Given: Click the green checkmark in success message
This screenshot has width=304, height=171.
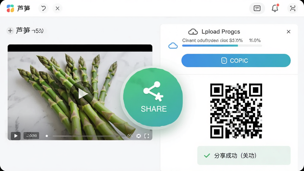Looking at the screenshot, I should 207,156.
